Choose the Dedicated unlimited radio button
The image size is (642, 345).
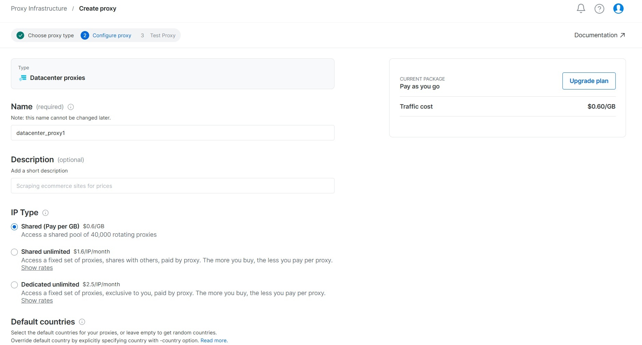click(x=14, y=285)
